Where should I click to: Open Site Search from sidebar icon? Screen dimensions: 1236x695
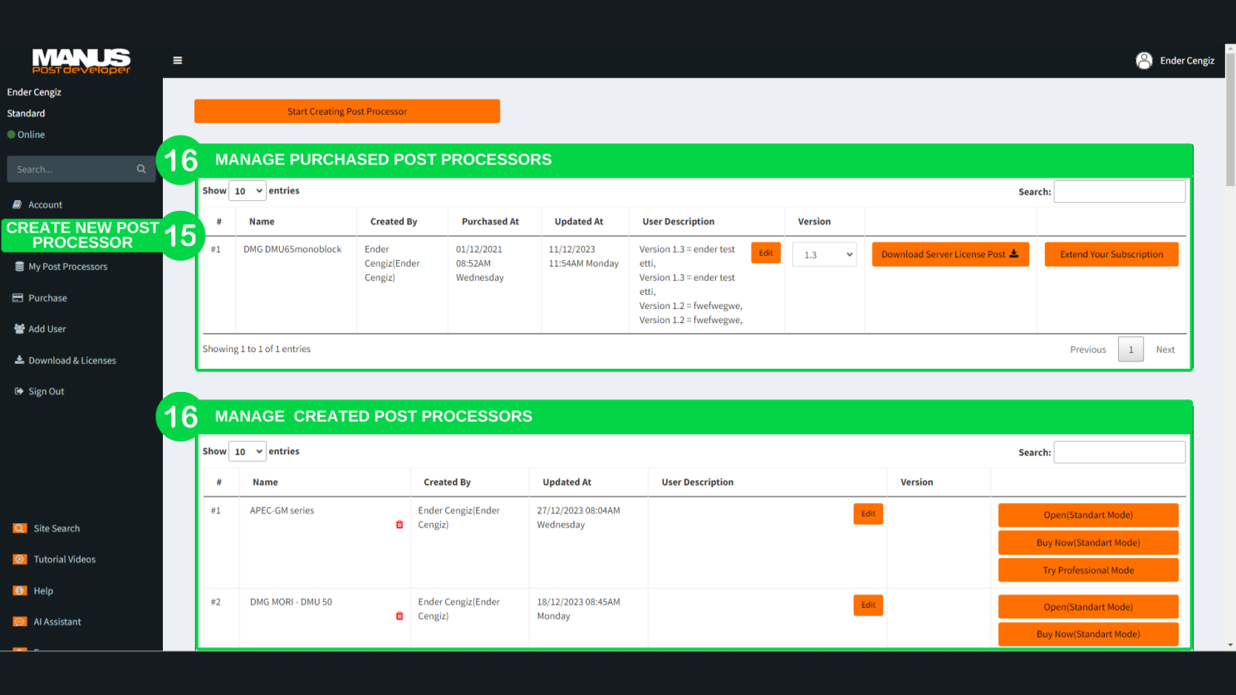(x=20, y=528)
